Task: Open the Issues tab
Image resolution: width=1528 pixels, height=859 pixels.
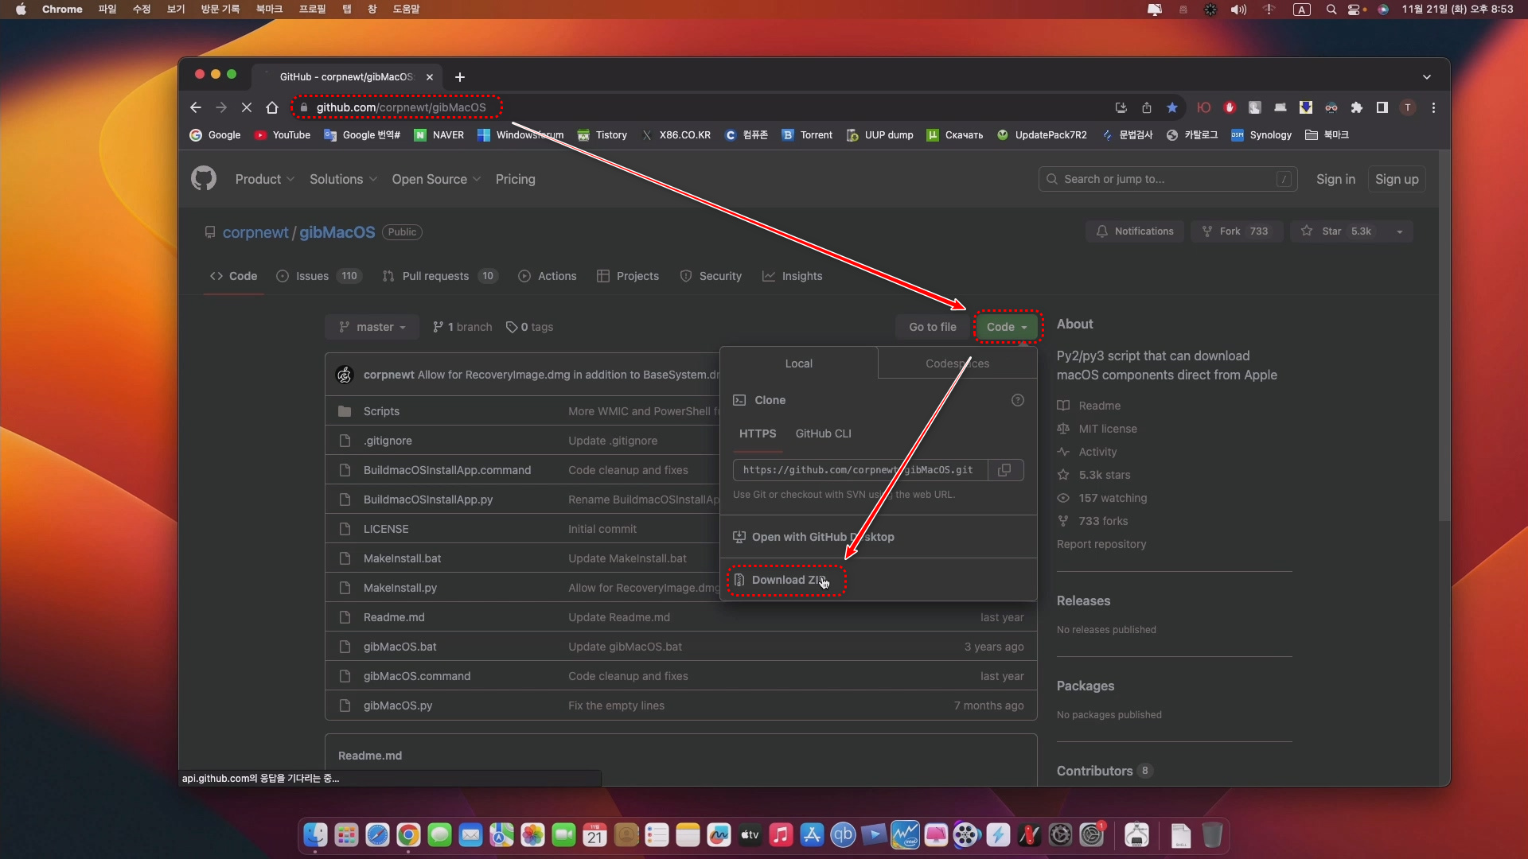Action: [318, 276]
